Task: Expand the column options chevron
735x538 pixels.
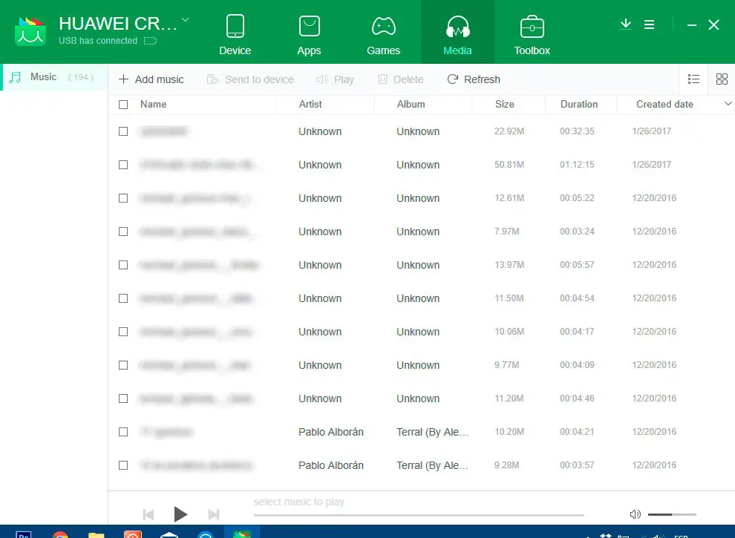Action: [728, 104]
